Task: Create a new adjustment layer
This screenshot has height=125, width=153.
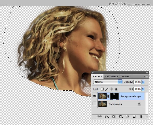Action: (120, 116)
